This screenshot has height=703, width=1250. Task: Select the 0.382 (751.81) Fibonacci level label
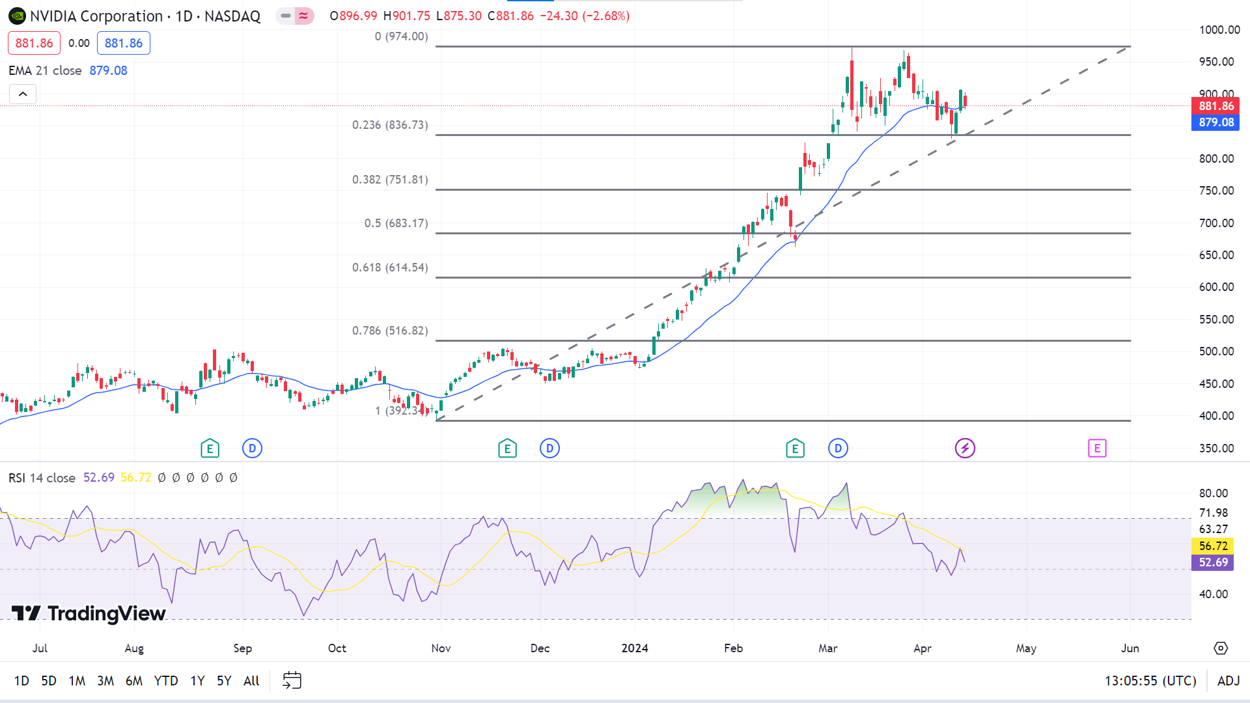click(390, 180)
